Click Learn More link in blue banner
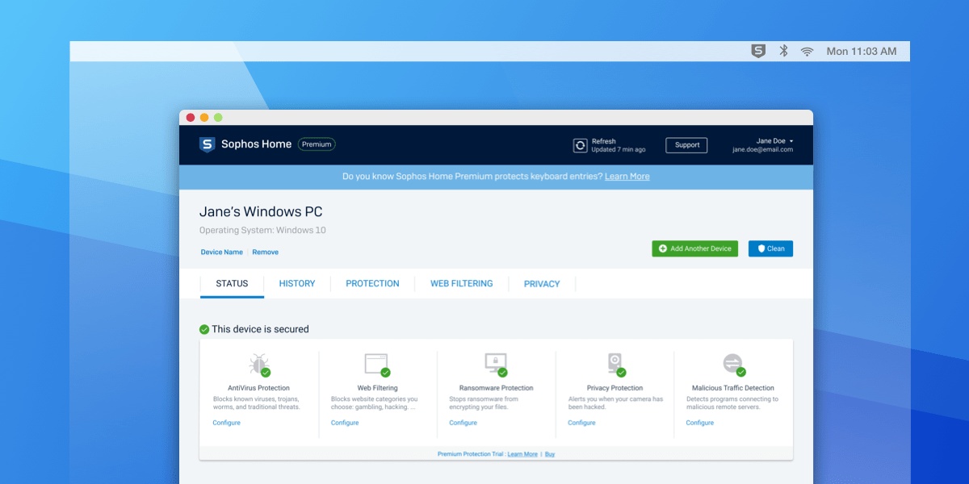 pos(627,177)
